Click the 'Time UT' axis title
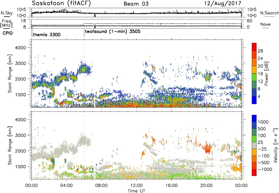The width and height of the screenshot is (279, 193). [x=136, y=191]
